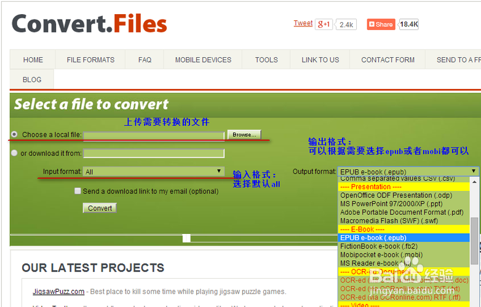Click the 18.4K share count bubble
Screen dimensions: 481x307
[x=408, y=24]
